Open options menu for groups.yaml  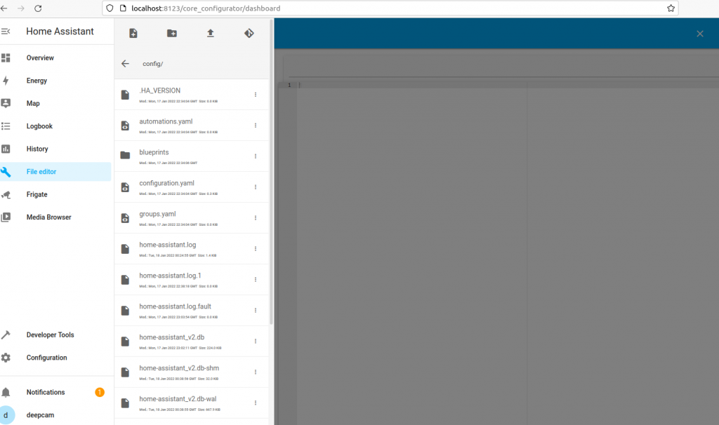(256, 218)
